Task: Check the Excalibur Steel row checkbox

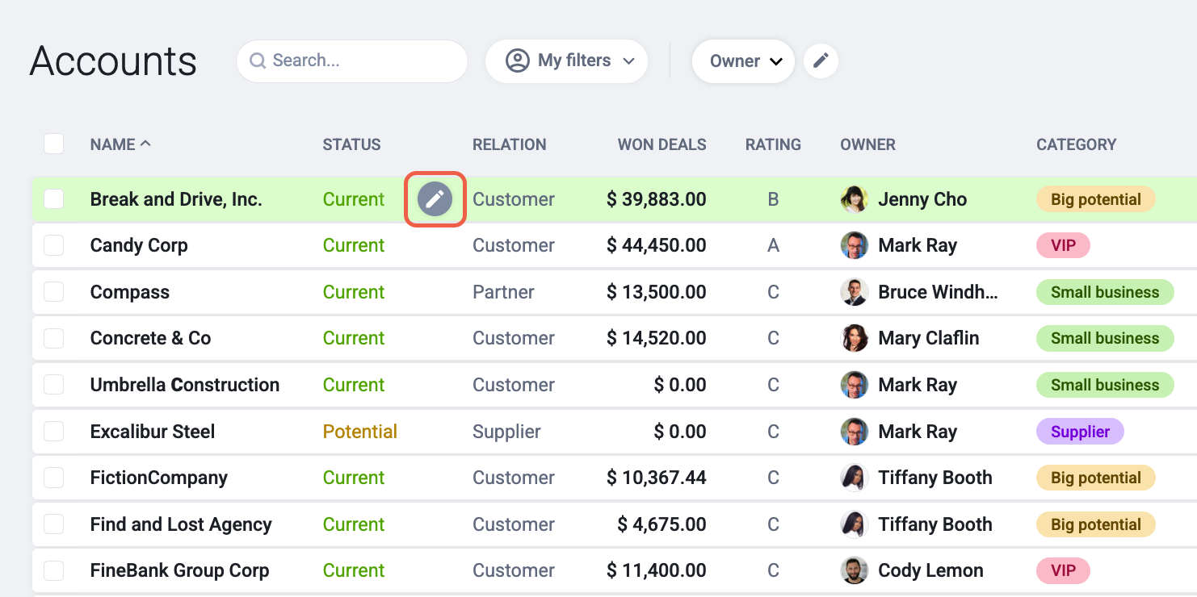Action: point(53,432)
